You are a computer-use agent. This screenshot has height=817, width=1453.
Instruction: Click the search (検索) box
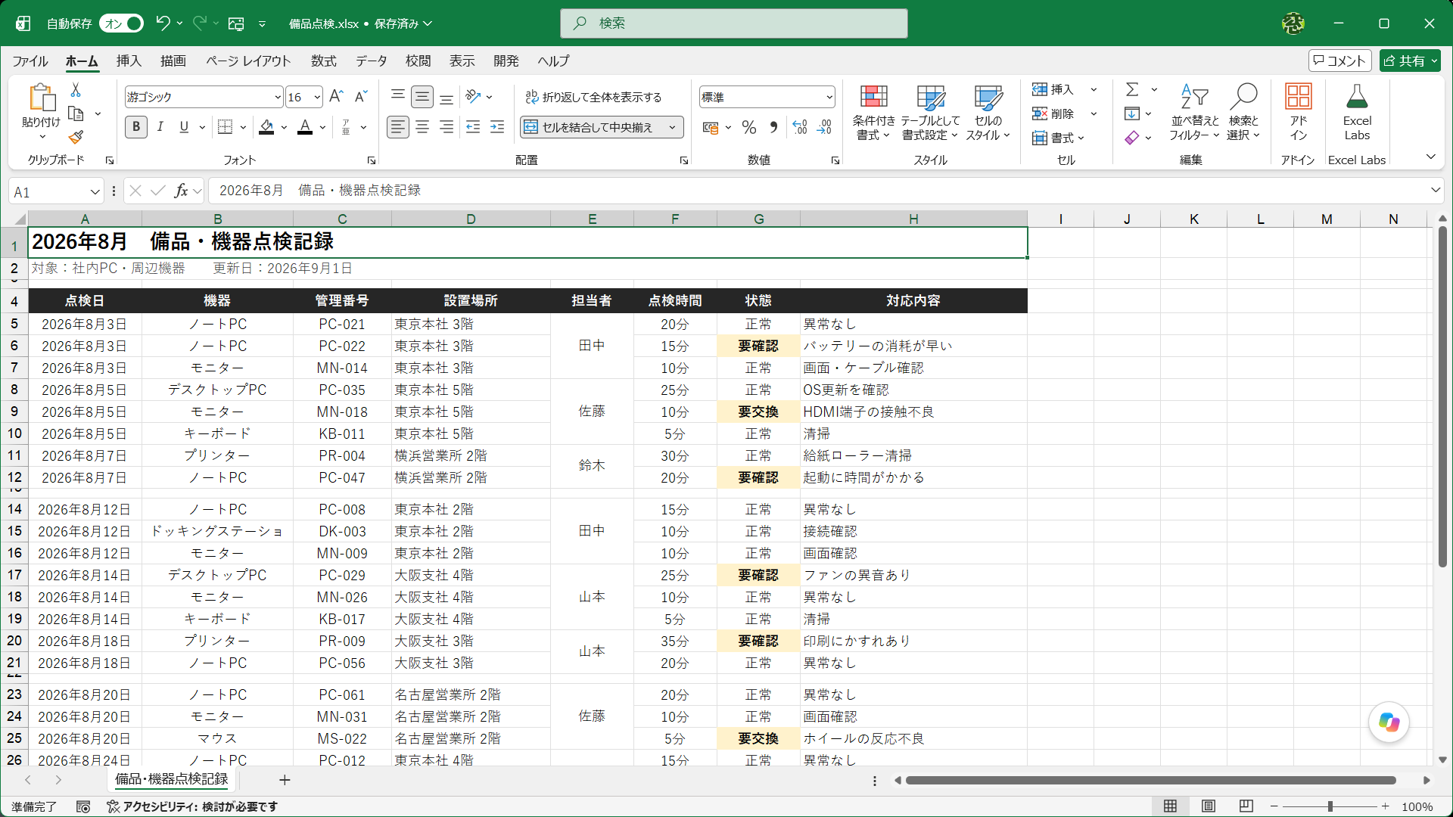[x=734, y=23]
